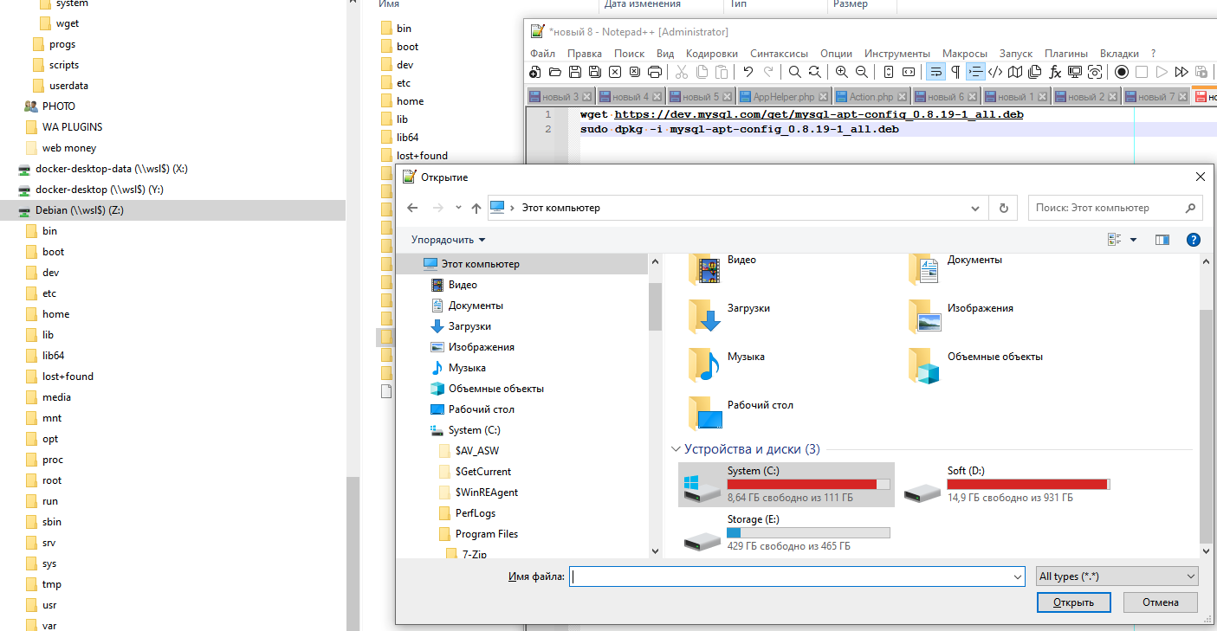
Task: Toggle Show all characters pilcrow icon
Action: 955,72
